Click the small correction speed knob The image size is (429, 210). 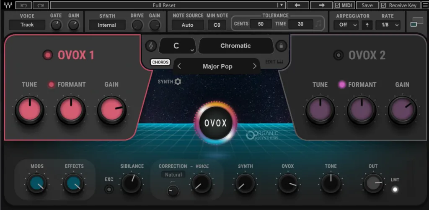(173, 191)
